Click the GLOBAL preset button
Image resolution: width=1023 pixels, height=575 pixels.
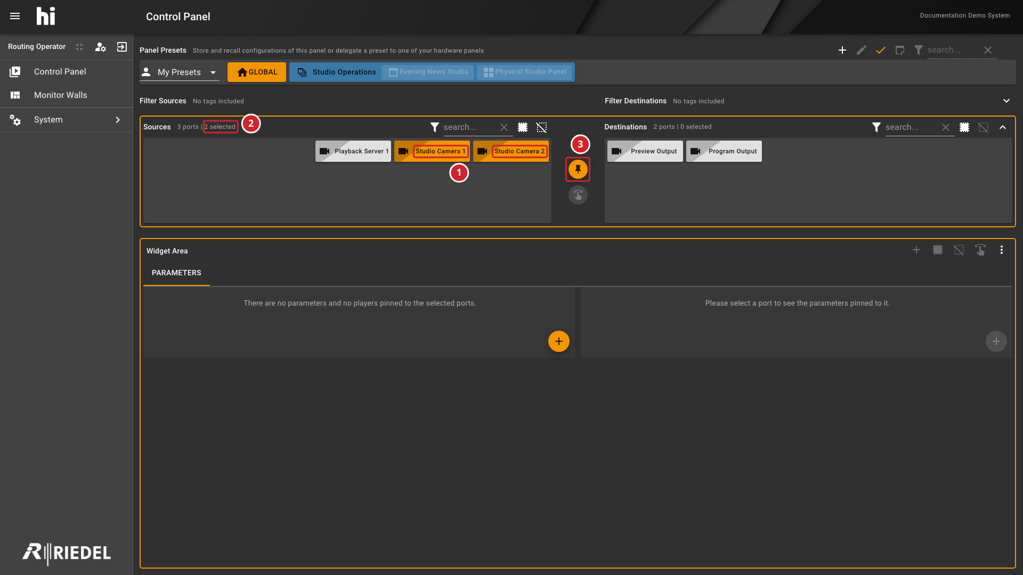click(x=257, y=72)
